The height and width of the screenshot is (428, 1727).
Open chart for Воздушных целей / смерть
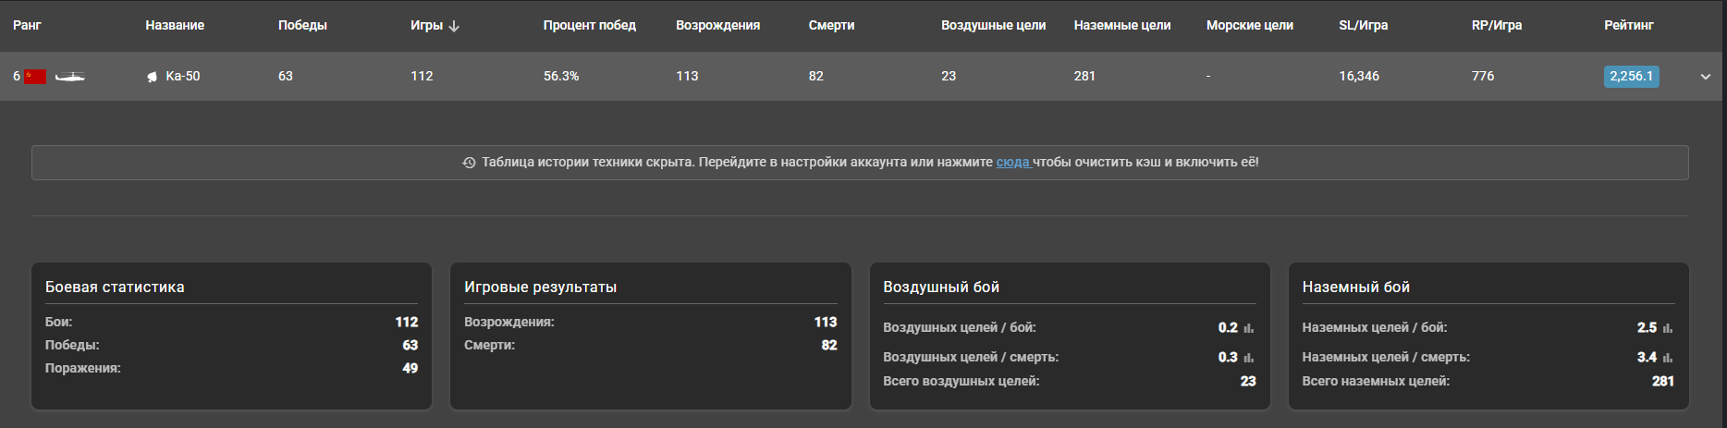pos(1248,358)
